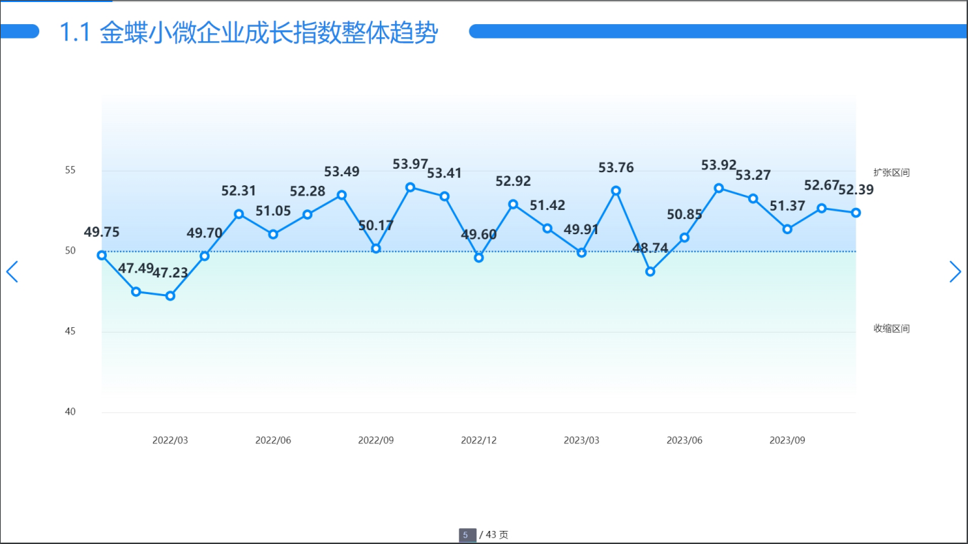The height and width of the screenshot is (544, 968).
Task: Click the data point labeled 49.70
Action: 205,256
